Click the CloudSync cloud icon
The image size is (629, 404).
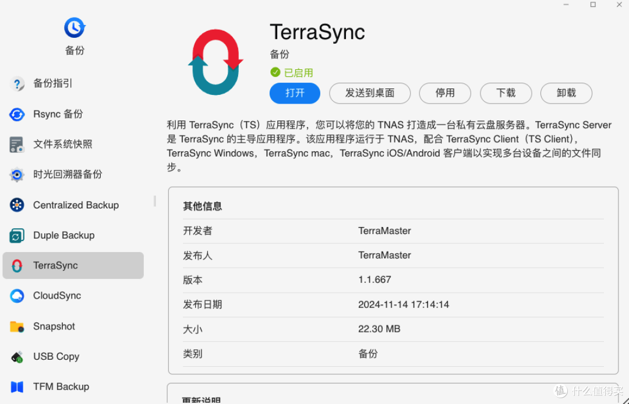click(x=17, y=296)
